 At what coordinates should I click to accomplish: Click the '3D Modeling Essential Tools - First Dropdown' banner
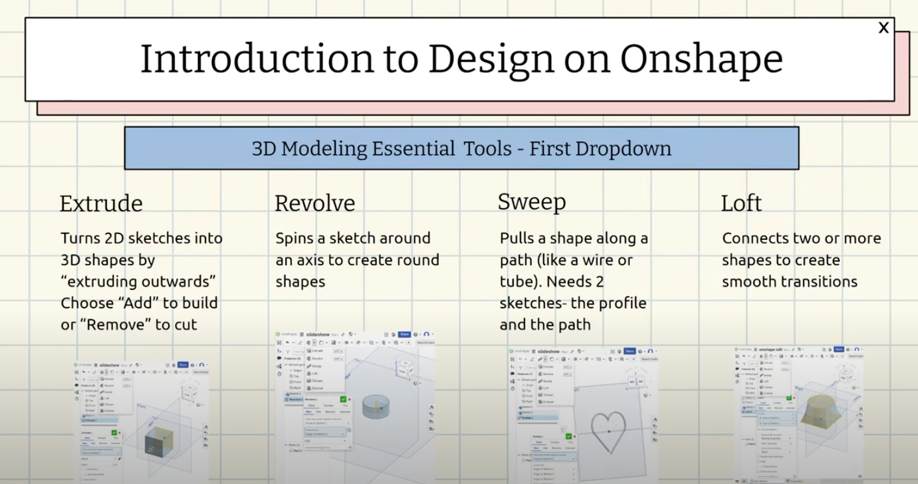461,148
